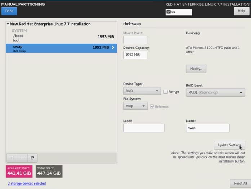Click the chevron arrow on swap row
Image resolution: width=251 pixels, height=189 pixels.
click(x=113, y=47)
